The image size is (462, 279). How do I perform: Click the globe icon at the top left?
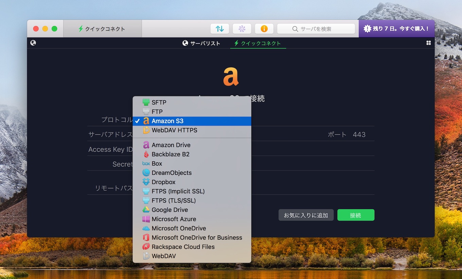(33, 43)
